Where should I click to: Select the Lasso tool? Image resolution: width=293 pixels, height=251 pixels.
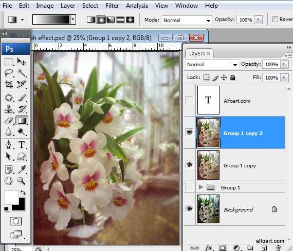[x=9, y=72]
